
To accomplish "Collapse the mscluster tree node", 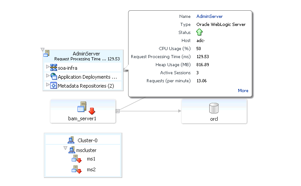I will coord(65,148).
